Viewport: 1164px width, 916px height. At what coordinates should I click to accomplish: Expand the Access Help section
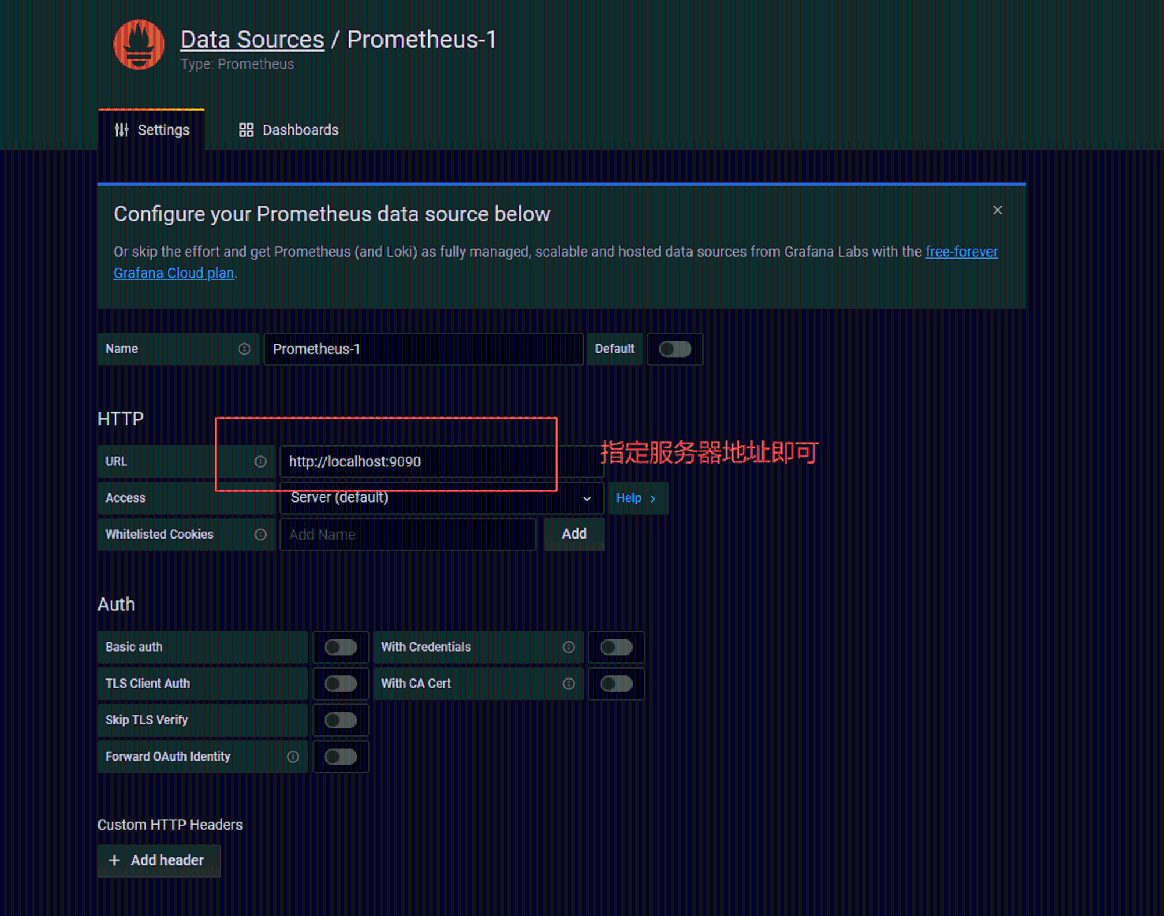[638, 498]
